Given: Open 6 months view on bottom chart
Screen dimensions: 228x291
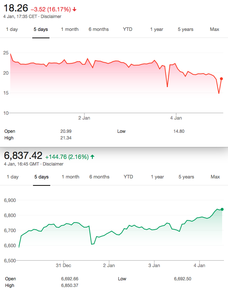Looking at the screenshot, I should point(99,177).
